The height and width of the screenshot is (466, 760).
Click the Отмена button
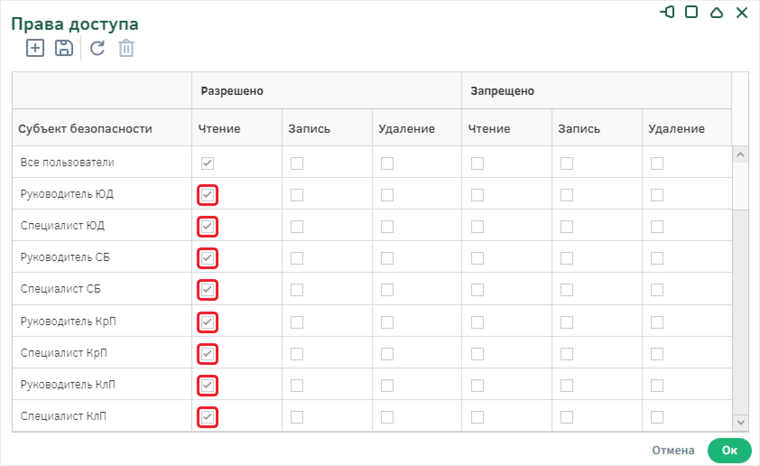point(673,450)
